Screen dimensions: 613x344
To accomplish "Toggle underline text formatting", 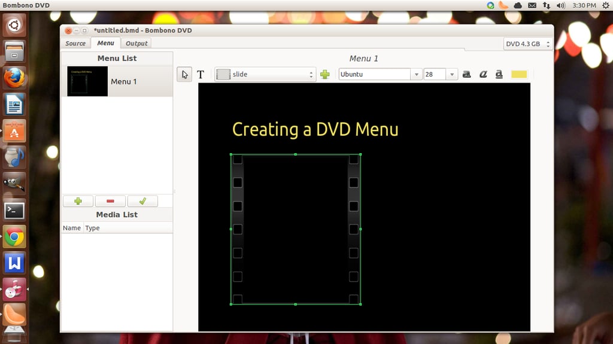I will point(499,74).
